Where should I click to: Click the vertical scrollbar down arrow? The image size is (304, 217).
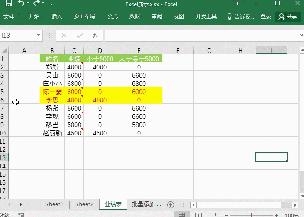(x=302, y=195)
